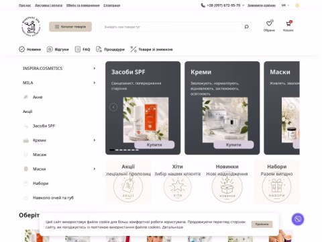
Task: Select the first carousel pagination dot
Action: pyautogui.click(x=112, y=150)
